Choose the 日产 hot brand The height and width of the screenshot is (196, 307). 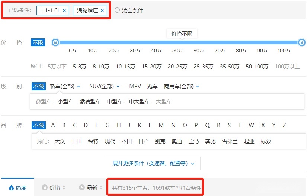coord(144,141)
